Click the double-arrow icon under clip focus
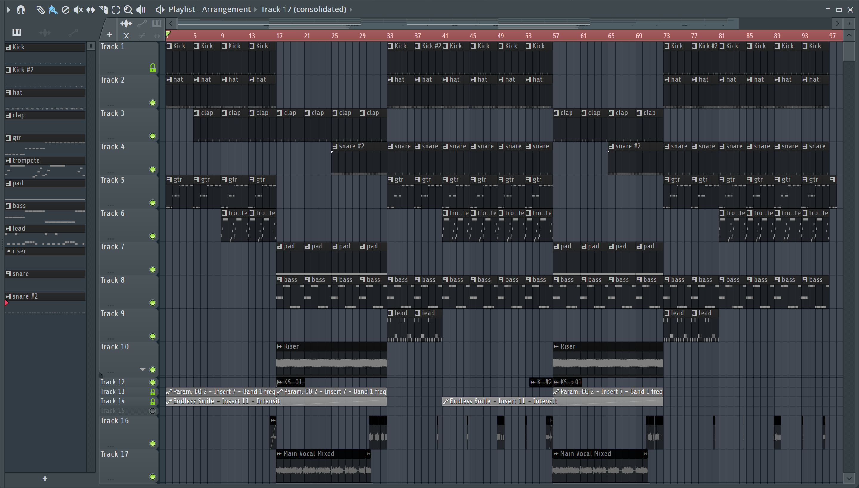The width and height of the screenshot is (859, 488). [x=157, y=35]
